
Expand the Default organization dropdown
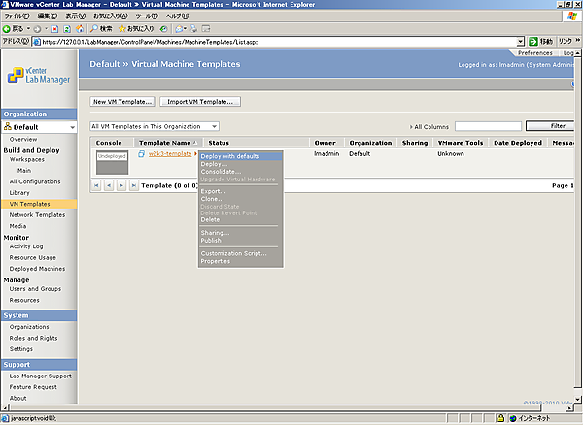click(x=72, y=127)
